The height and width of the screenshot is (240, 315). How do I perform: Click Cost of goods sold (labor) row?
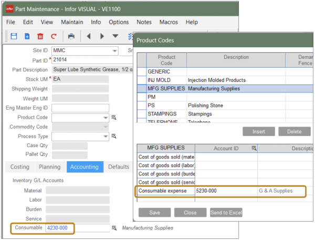point(166,165)
